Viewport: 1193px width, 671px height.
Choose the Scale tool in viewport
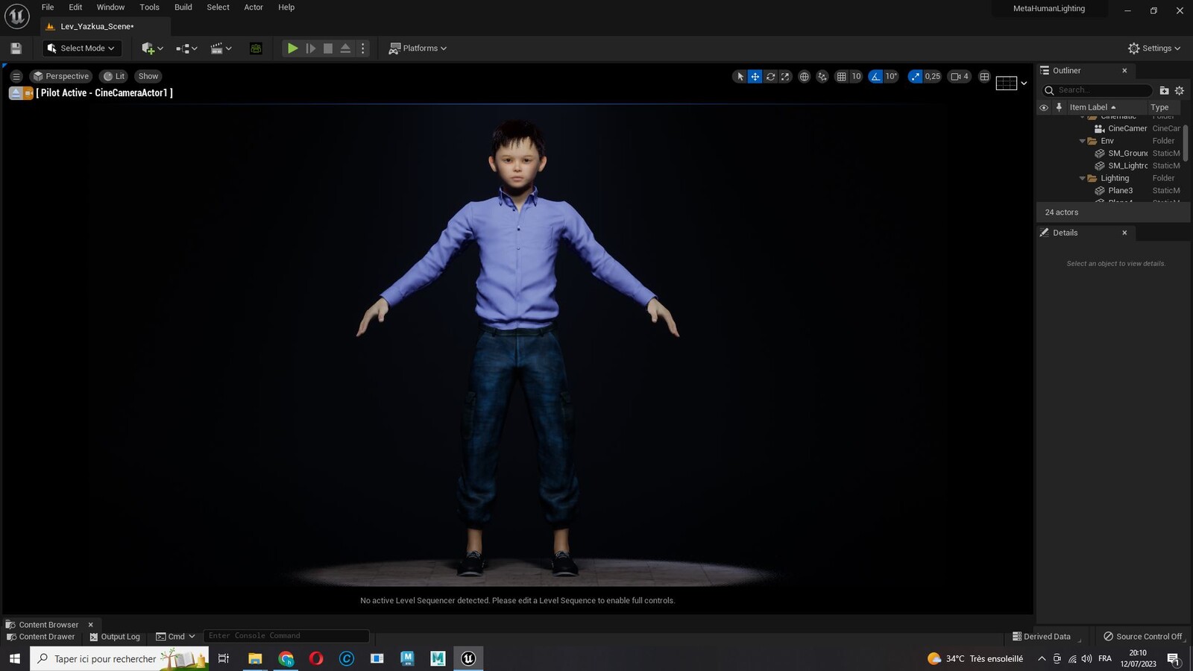click(x=785, y=76)
